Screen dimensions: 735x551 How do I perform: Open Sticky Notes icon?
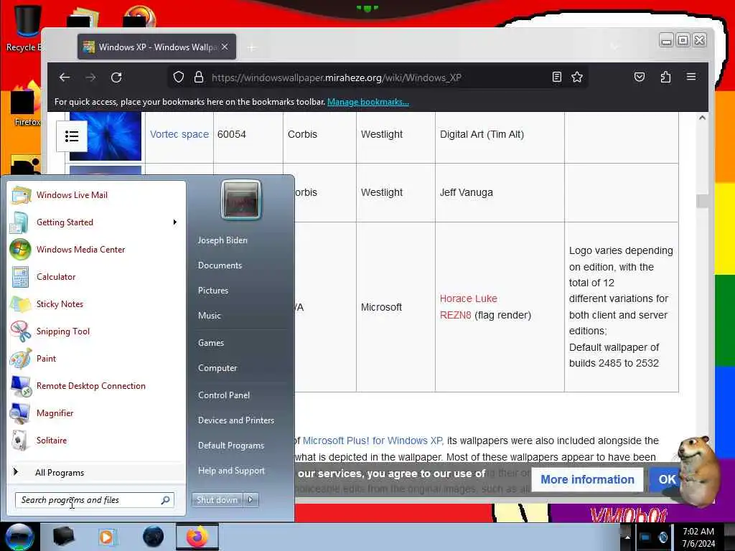pyautogui.click(x=20, y=304)
